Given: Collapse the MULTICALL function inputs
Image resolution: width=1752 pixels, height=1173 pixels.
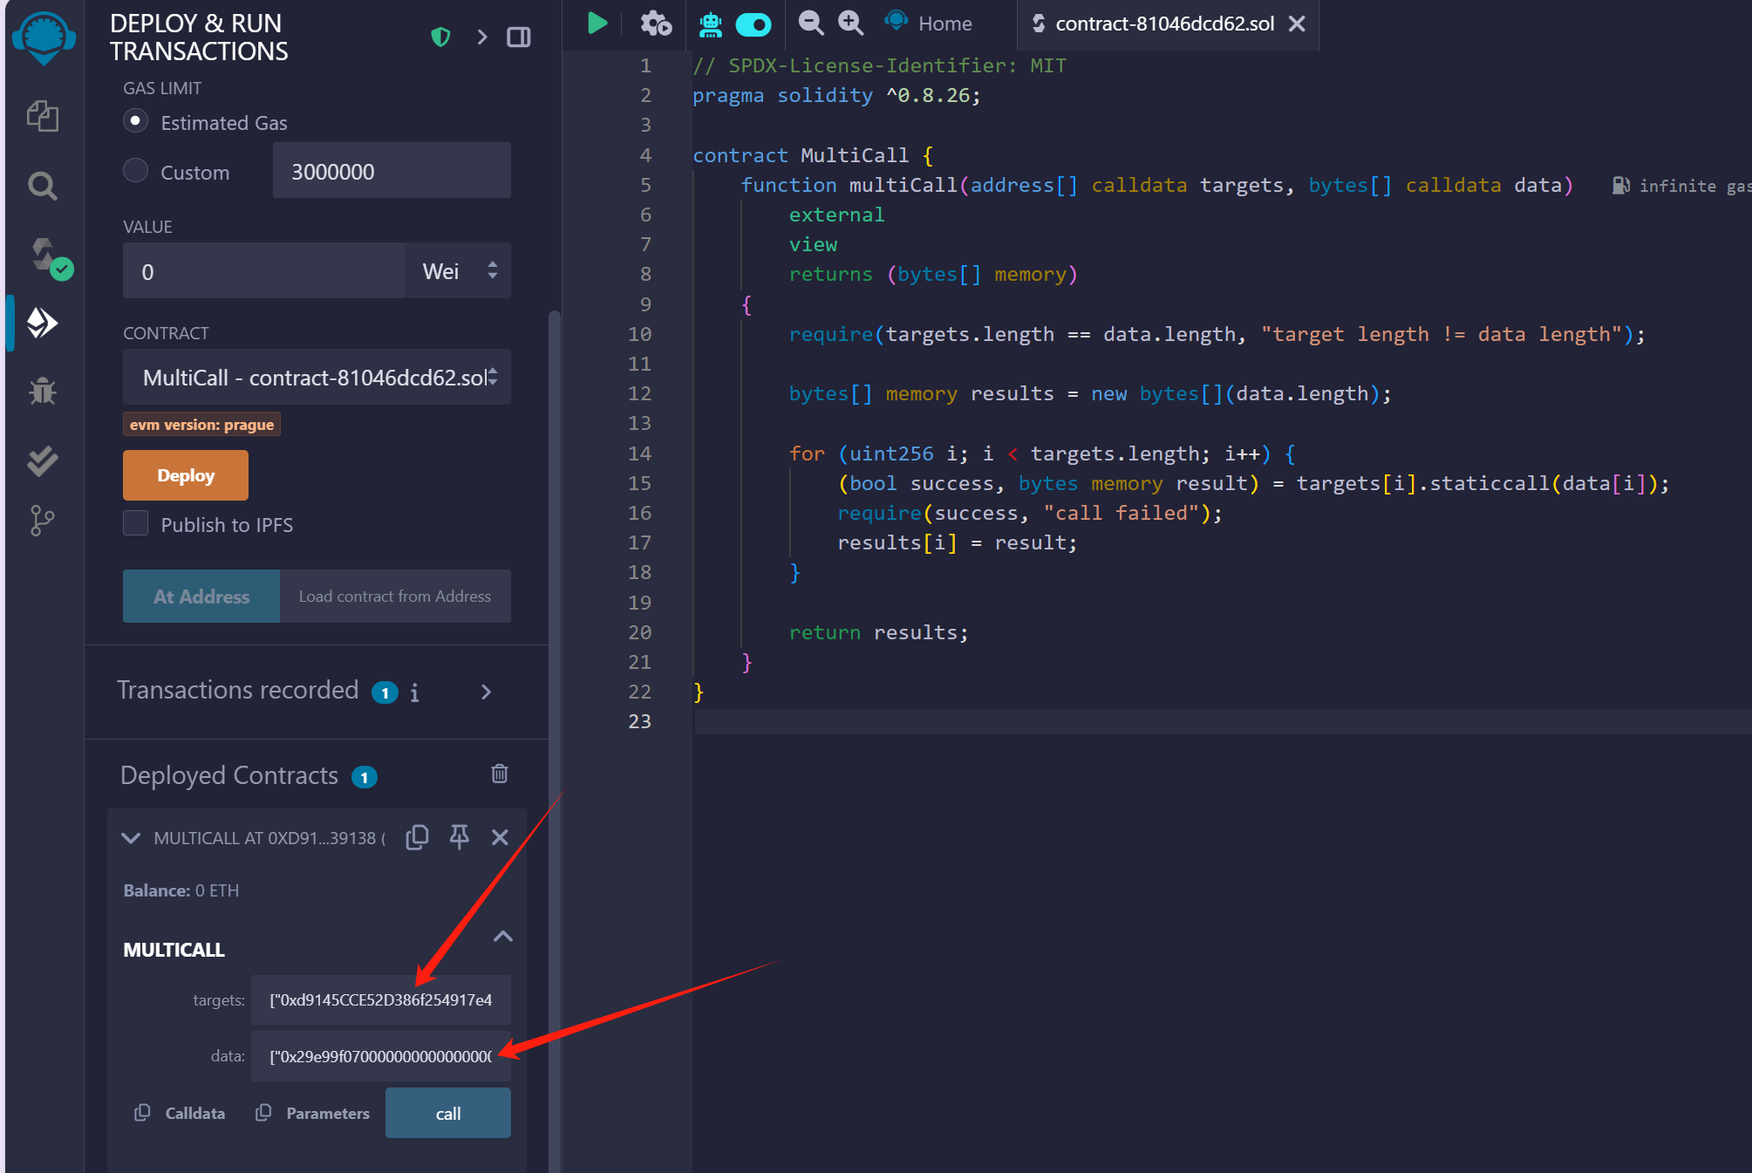Looking at the screenshot, I should pyautogui.click(x=503, y=937).
